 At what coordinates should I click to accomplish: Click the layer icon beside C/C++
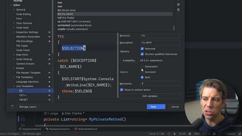coord(50,95)
